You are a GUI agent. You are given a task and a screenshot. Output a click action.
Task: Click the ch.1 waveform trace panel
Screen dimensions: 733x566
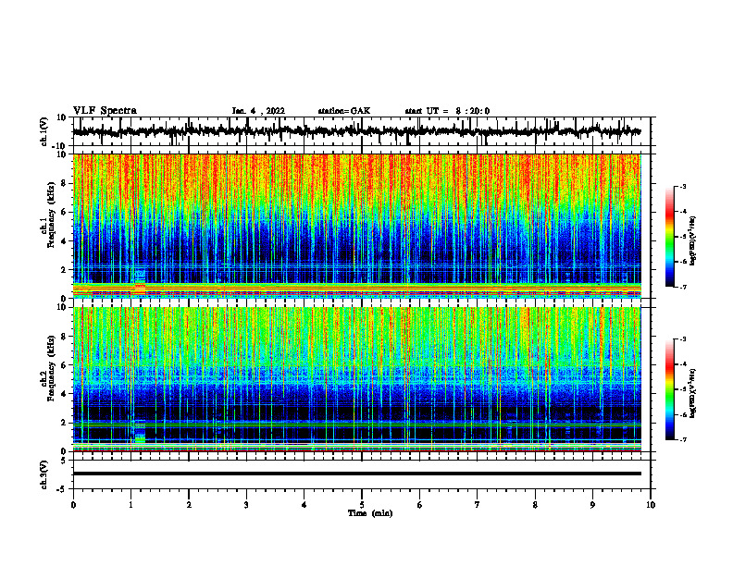[x=361, y=131]
